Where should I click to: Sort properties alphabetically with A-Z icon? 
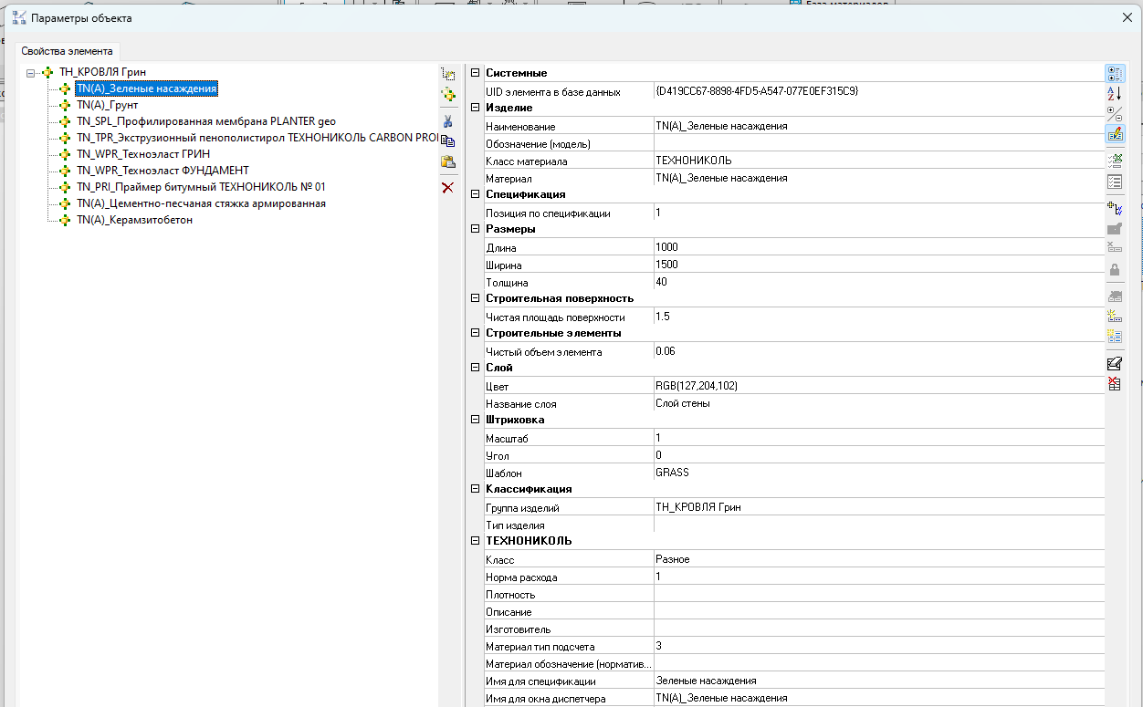[x=1114, y=93]
